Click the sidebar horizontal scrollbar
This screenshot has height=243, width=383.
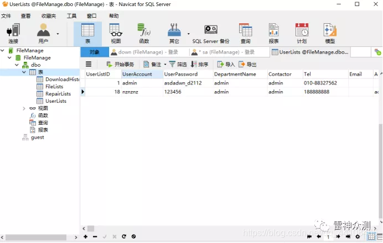pyautogui.click(x=36, y=237)
